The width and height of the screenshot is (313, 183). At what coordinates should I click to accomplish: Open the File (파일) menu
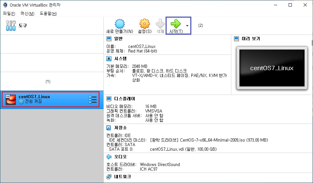(x=9, y=13)
